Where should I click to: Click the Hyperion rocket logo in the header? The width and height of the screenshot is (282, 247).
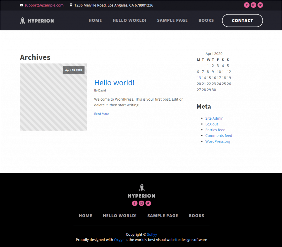(23, 20)
